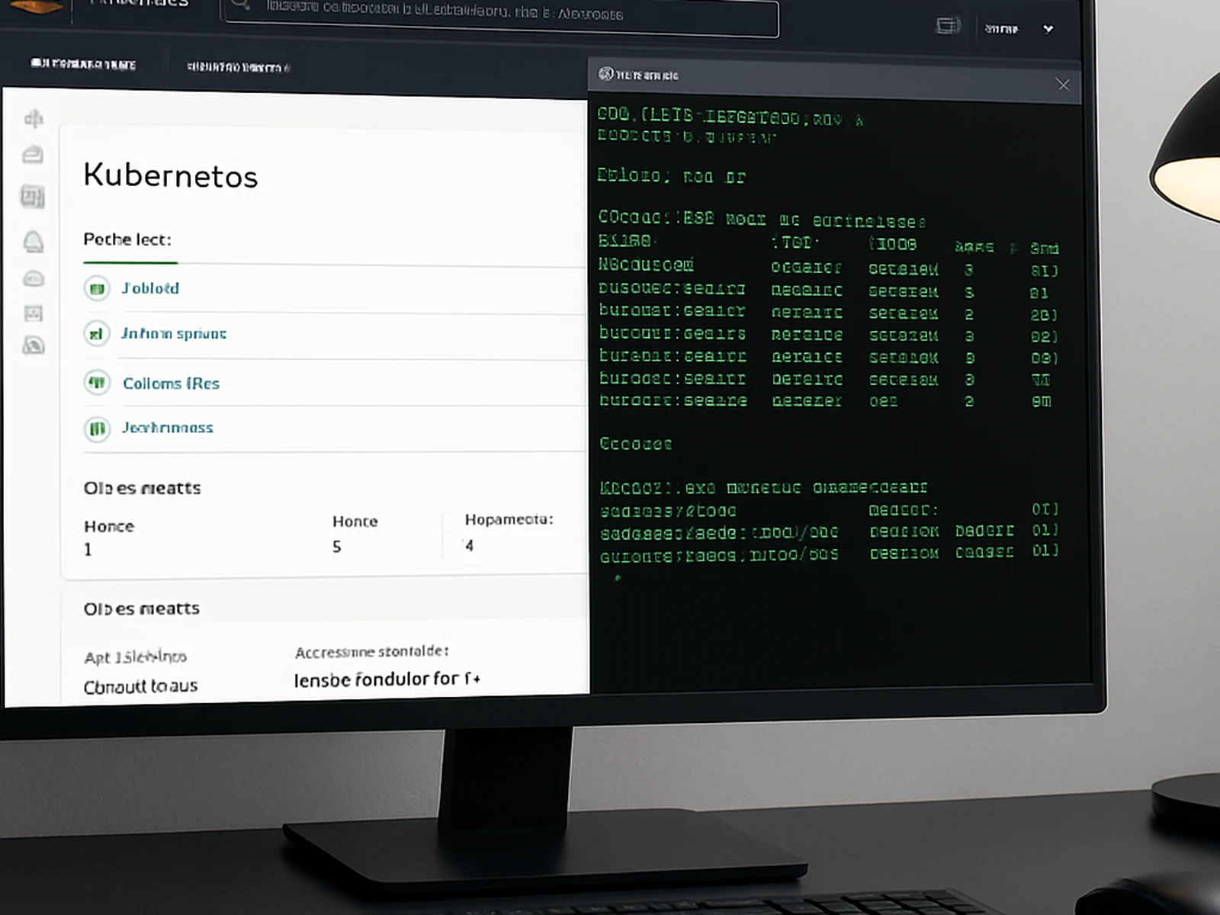This screenshot has height=915, width=1220.
Task: Click the round green icon beside Jobloid
Action: [97, 289]
